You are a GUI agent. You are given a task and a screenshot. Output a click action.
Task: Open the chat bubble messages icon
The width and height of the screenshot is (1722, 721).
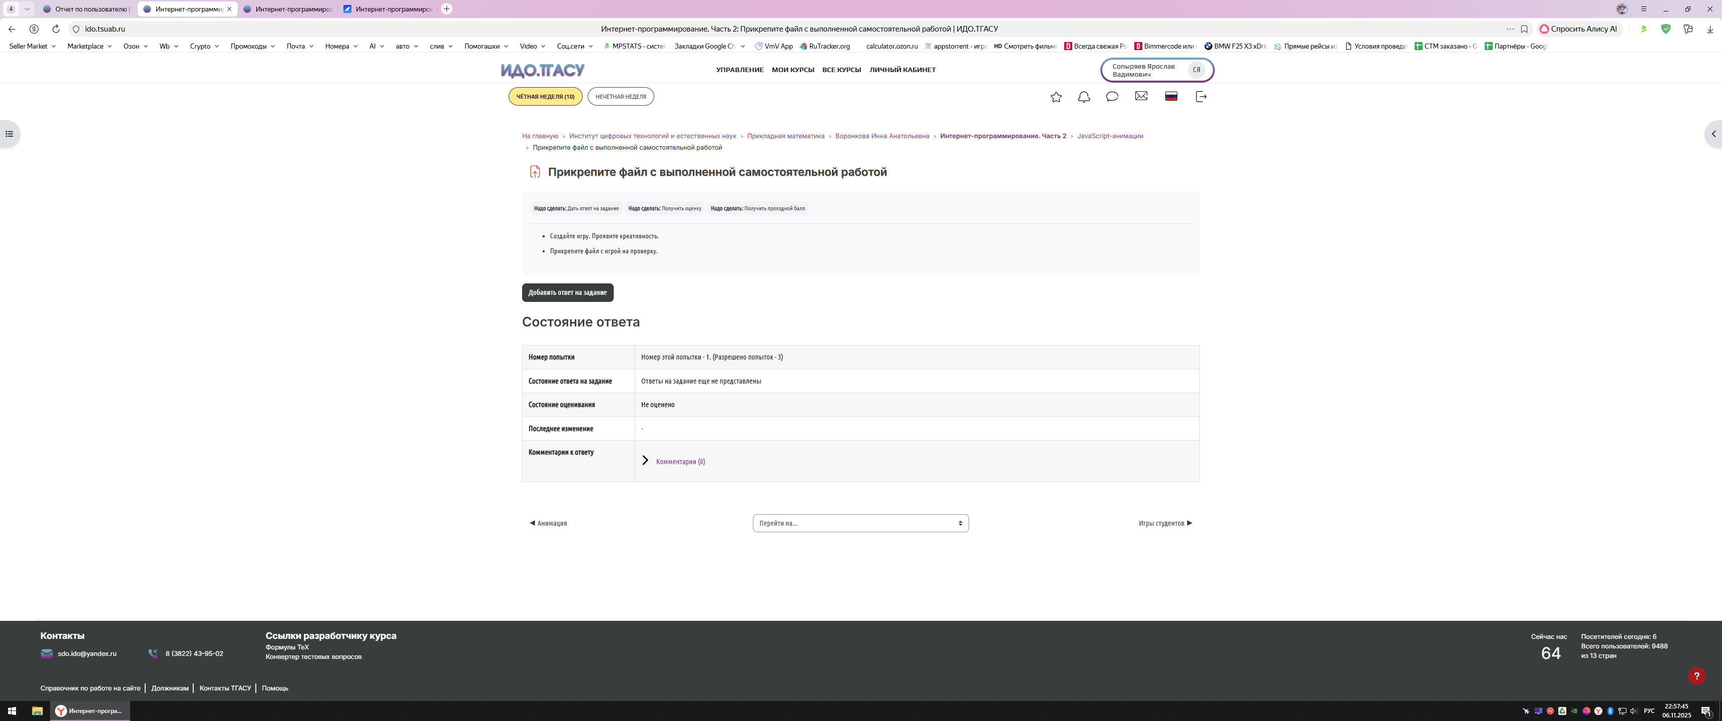tap(1112, 97)
